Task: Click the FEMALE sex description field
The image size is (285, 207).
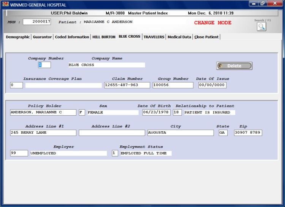Action: click(113, 113)
